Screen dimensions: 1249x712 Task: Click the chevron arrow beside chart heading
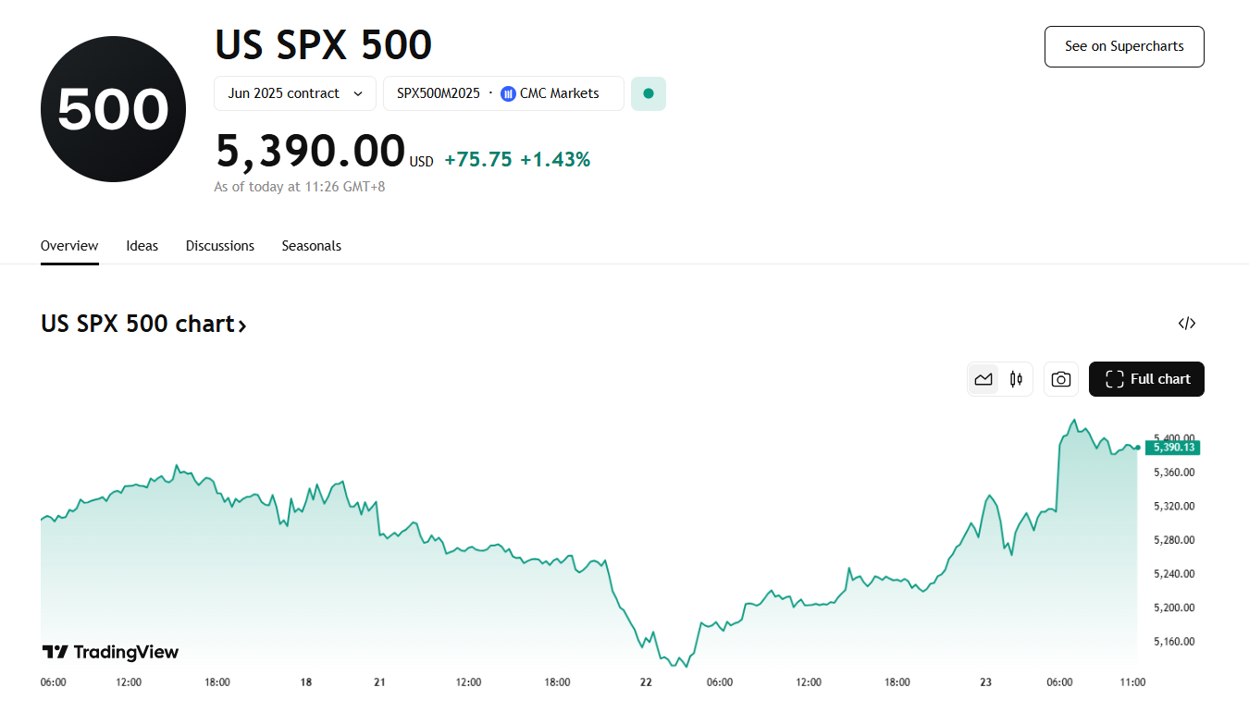[242, 325]
